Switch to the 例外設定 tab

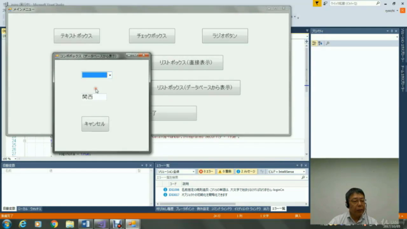203,209
